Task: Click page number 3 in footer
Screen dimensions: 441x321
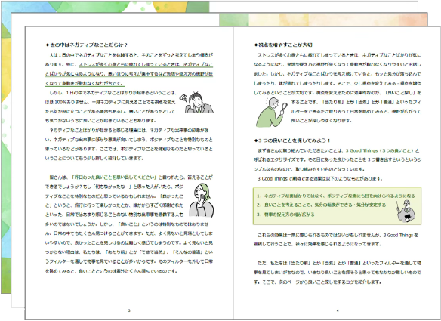Action: (x=129, y=310)
